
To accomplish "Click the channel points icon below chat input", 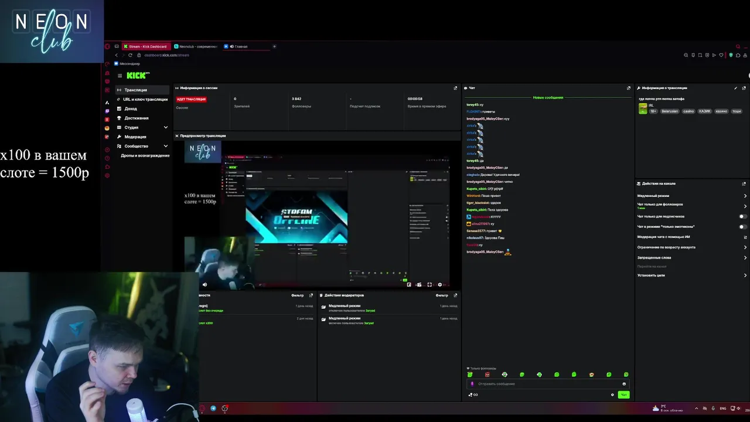I will point(473,394).
